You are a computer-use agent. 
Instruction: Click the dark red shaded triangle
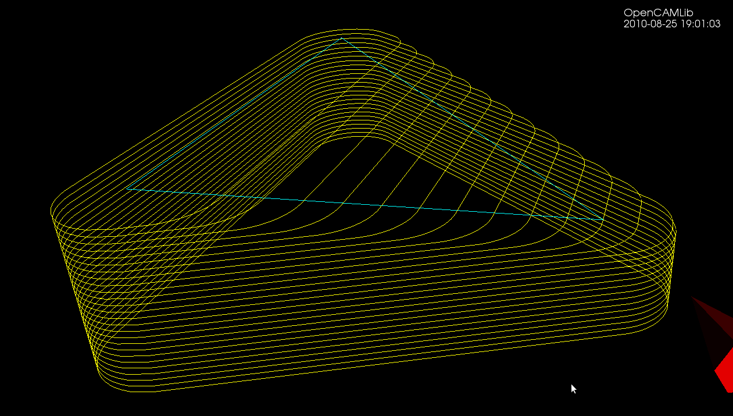[714, 326]
